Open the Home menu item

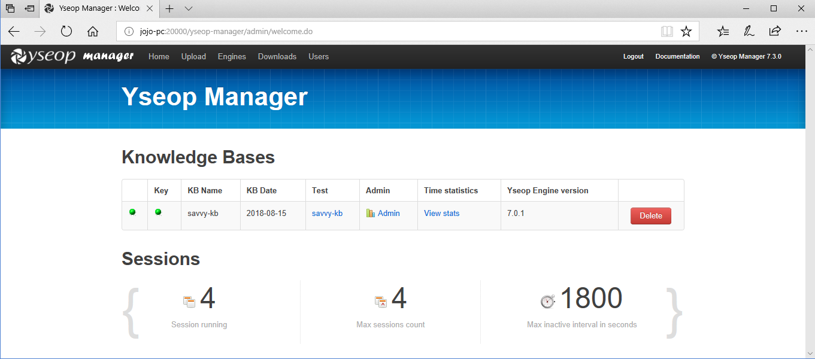coord(159,56)
